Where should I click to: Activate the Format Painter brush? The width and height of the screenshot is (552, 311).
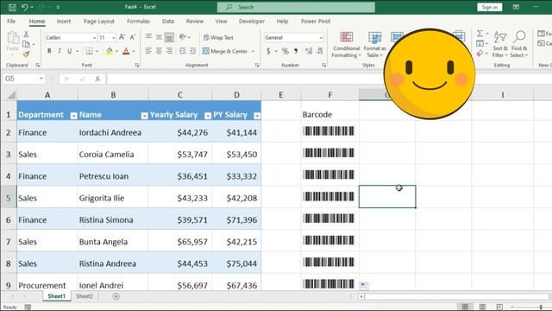pyautogui.click(x=26, y=54)
